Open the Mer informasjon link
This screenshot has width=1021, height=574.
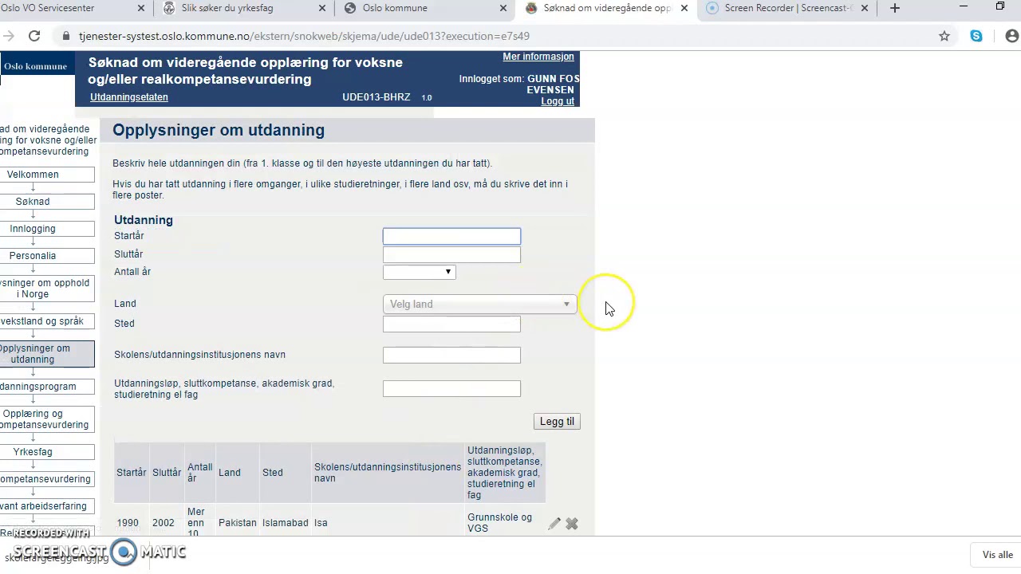click(538, 57)
